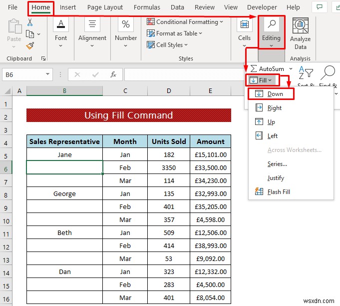Expand the Paste options arrow

13,46
